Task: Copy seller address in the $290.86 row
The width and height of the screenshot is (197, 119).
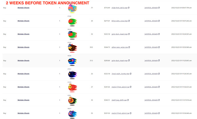Action: pyautogui.click(x=159, y=60)
